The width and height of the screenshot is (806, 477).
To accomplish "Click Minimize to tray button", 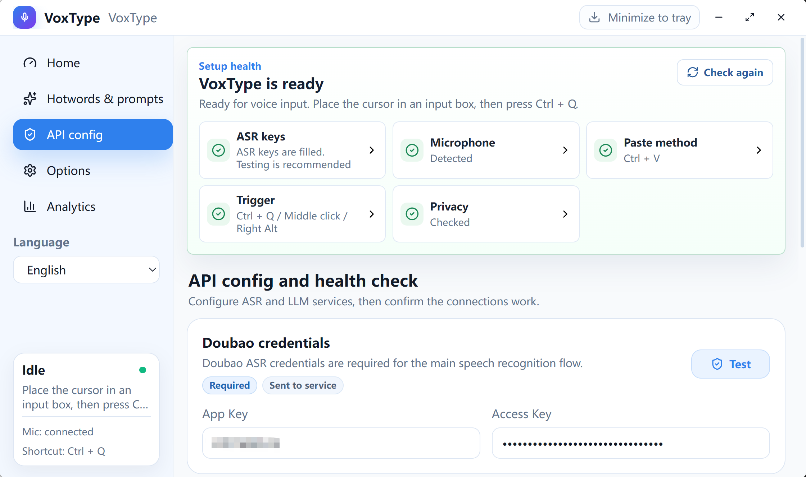I will (x=639, y=17).
